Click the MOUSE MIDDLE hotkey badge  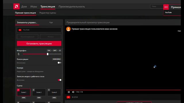[x=57, y=59]
